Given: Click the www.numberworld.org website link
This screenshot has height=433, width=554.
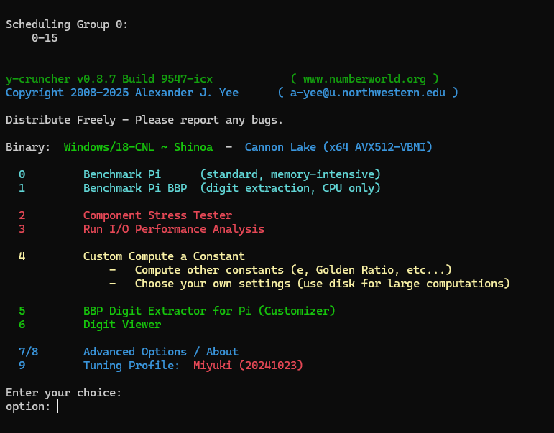Looking at the screenshot, I should (364, 79).
